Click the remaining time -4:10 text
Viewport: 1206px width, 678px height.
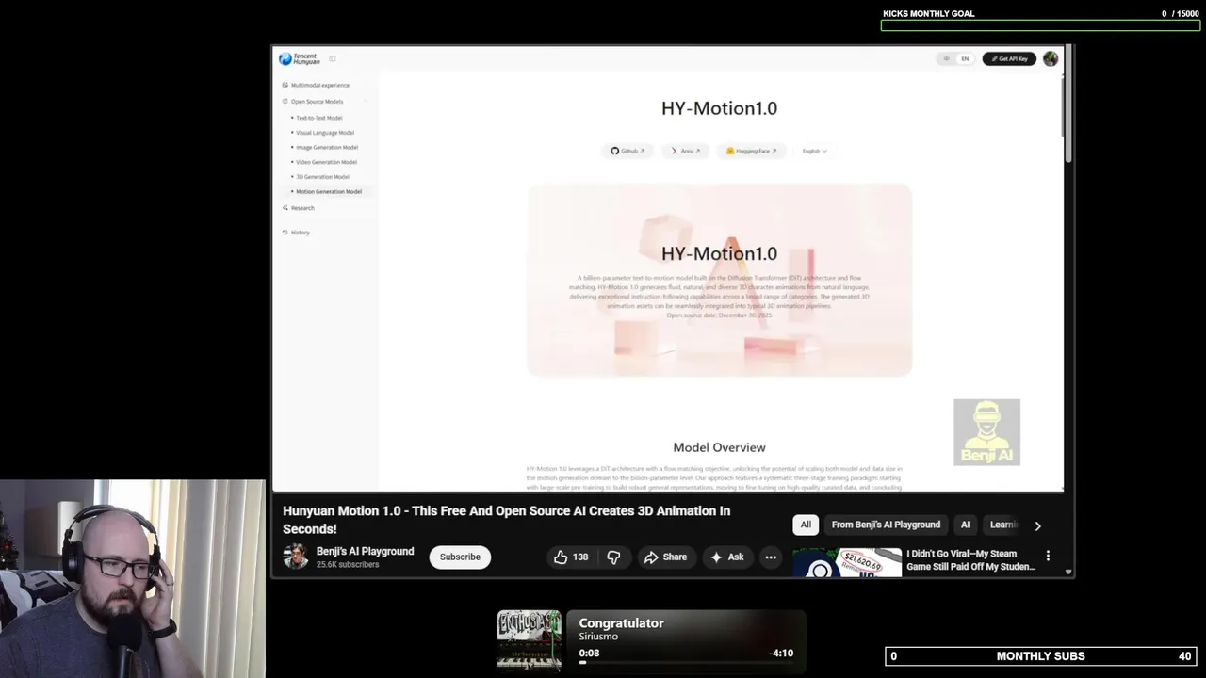(781, 653)
